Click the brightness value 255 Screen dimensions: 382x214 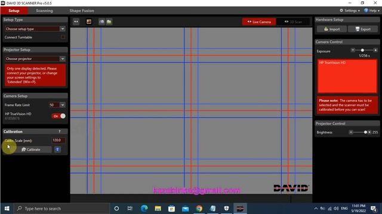click(375, 132)
